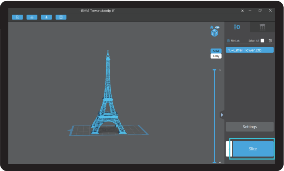This screenshot has width=284, height=171.
Task: Delete selected files with the trash icon
Action: point(270,40)
